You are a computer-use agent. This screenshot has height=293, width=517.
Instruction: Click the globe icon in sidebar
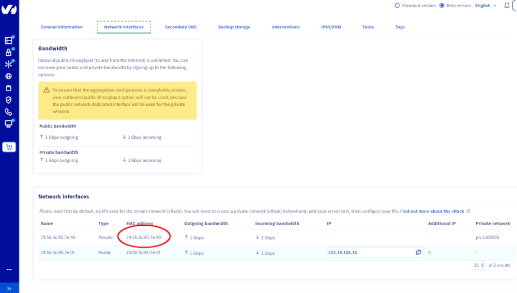(x=8, y=76)
